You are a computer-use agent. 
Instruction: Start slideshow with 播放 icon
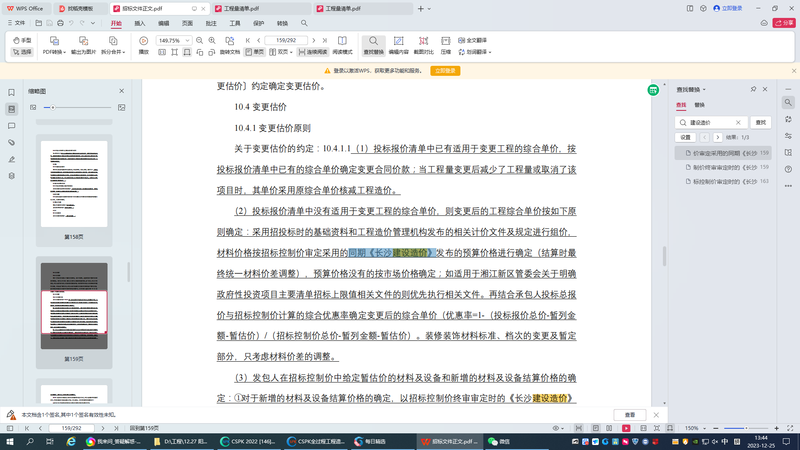click(144, 41)
